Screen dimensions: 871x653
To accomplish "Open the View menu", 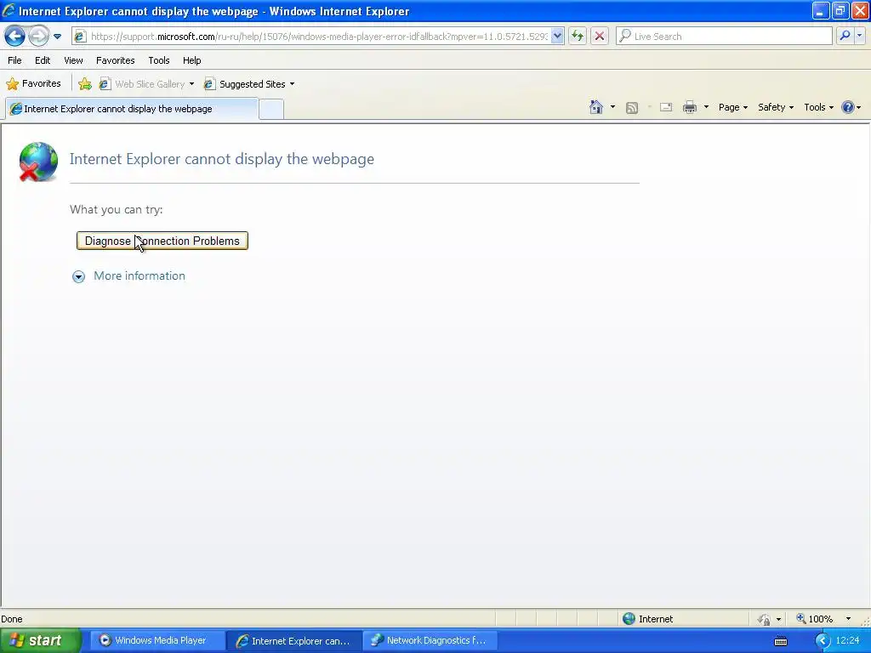I will [x=73, y=60].
